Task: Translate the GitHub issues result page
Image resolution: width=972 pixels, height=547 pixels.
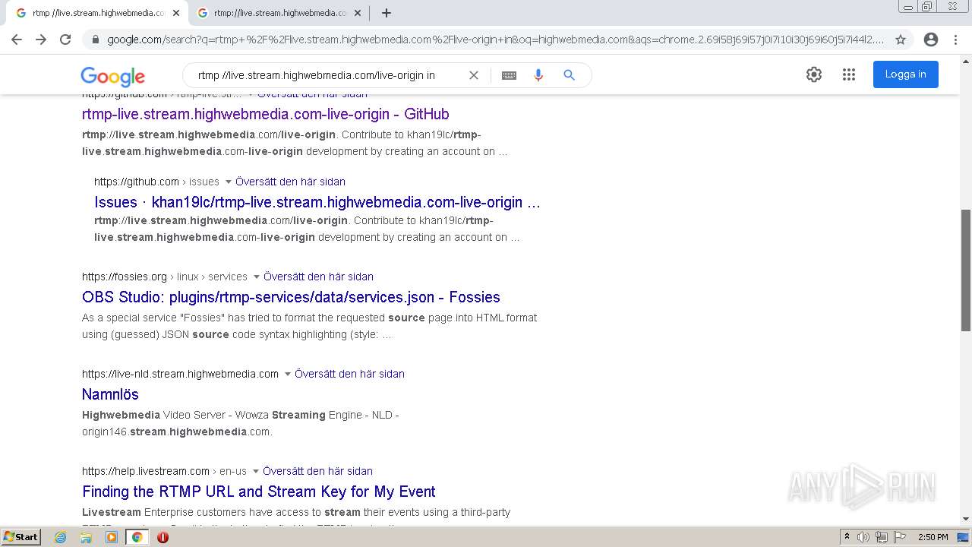Action: [x=290, y=182]
